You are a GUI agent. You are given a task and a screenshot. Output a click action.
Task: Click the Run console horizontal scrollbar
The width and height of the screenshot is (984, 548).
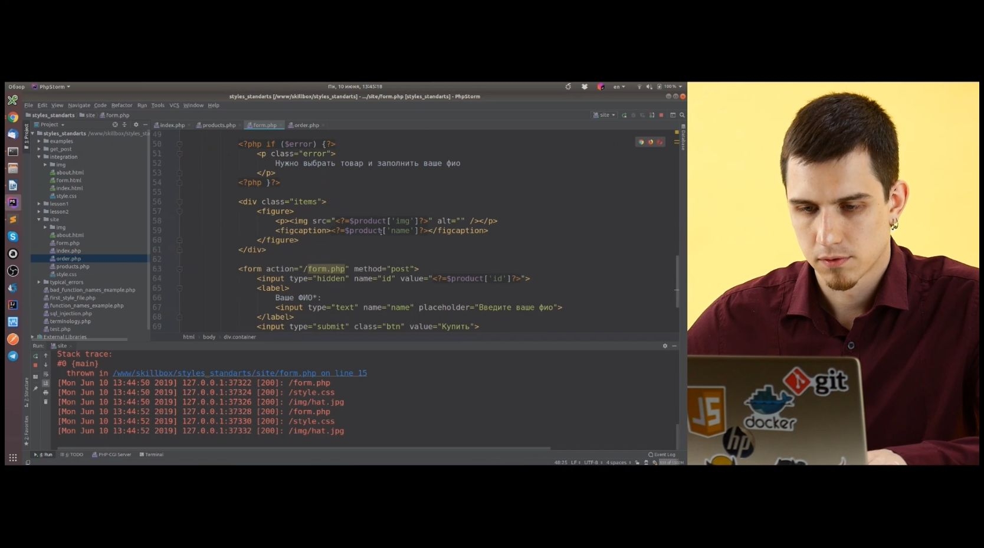(303, 448)
